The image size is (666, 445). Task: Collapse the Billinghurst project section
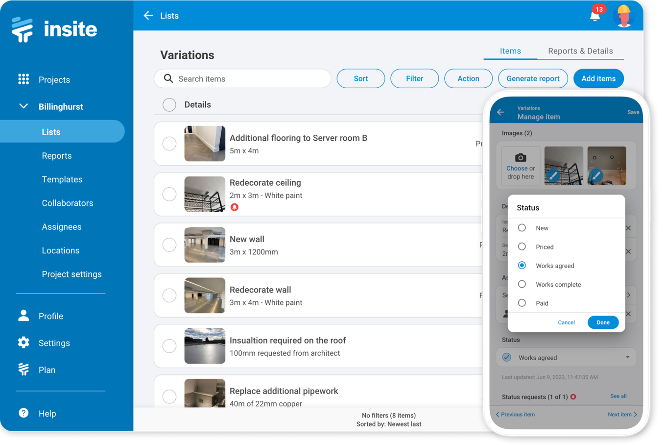pyautogui.click(x=23, y=106)
